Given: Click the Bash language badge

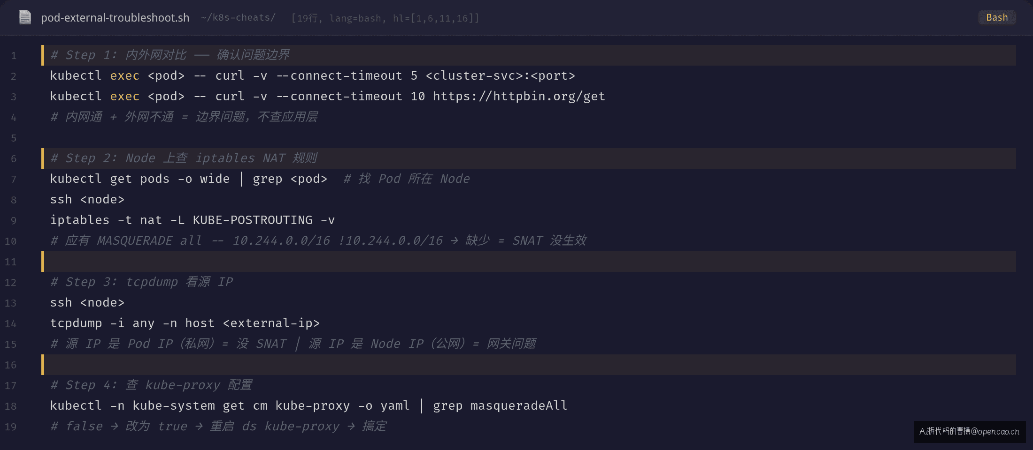Looking at the screenshot, I should click(997, 17).
